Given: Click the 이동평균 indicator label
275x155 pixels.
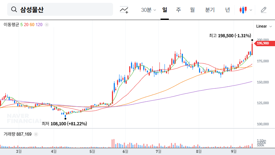Looking at the screenshot, I should [11, 25].
